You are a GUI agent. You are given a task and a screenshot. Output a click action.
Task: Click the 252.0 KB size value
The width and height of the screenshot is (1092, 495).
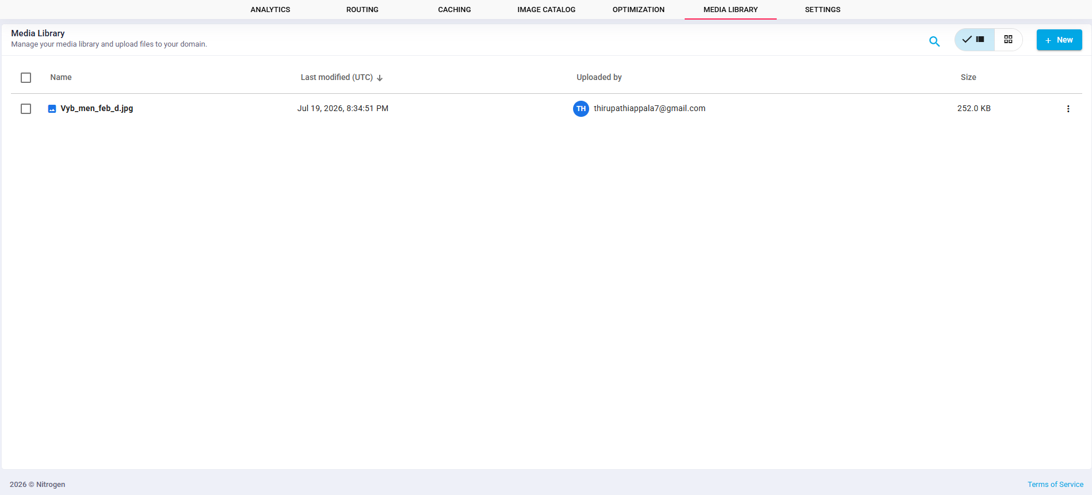pos(974,108)
